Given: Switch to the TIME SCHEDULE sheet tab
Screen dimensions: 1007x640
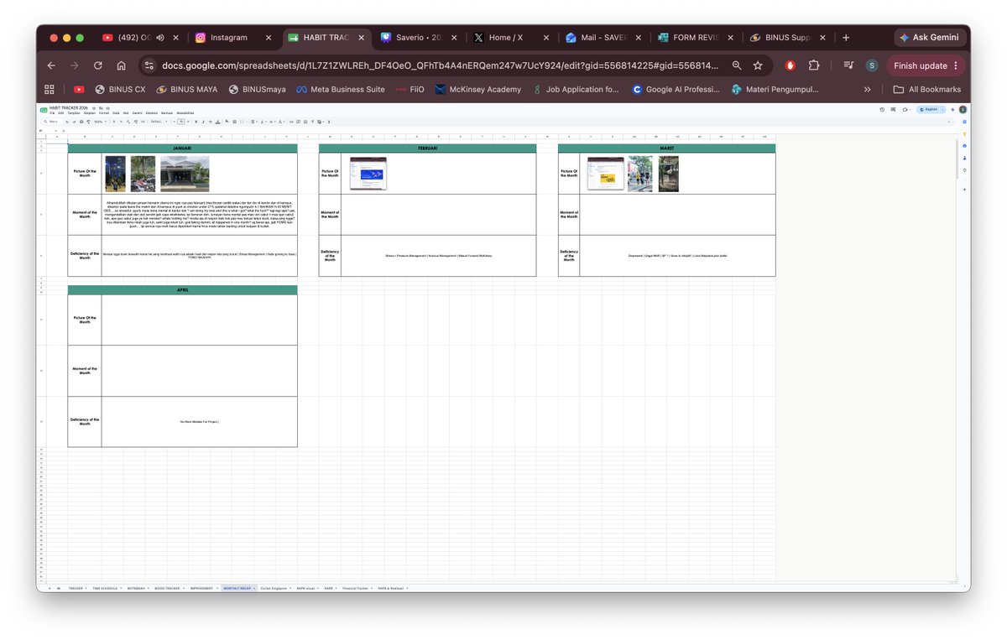Looking at the screenshot, I should coord(105,588).
